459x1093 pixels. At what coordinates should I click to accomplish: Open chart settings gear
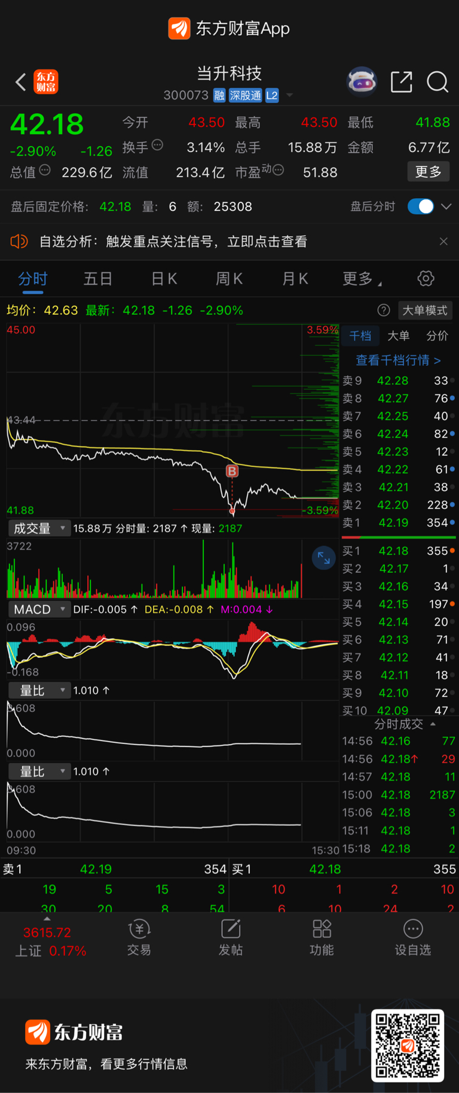(x=426, y=278)
